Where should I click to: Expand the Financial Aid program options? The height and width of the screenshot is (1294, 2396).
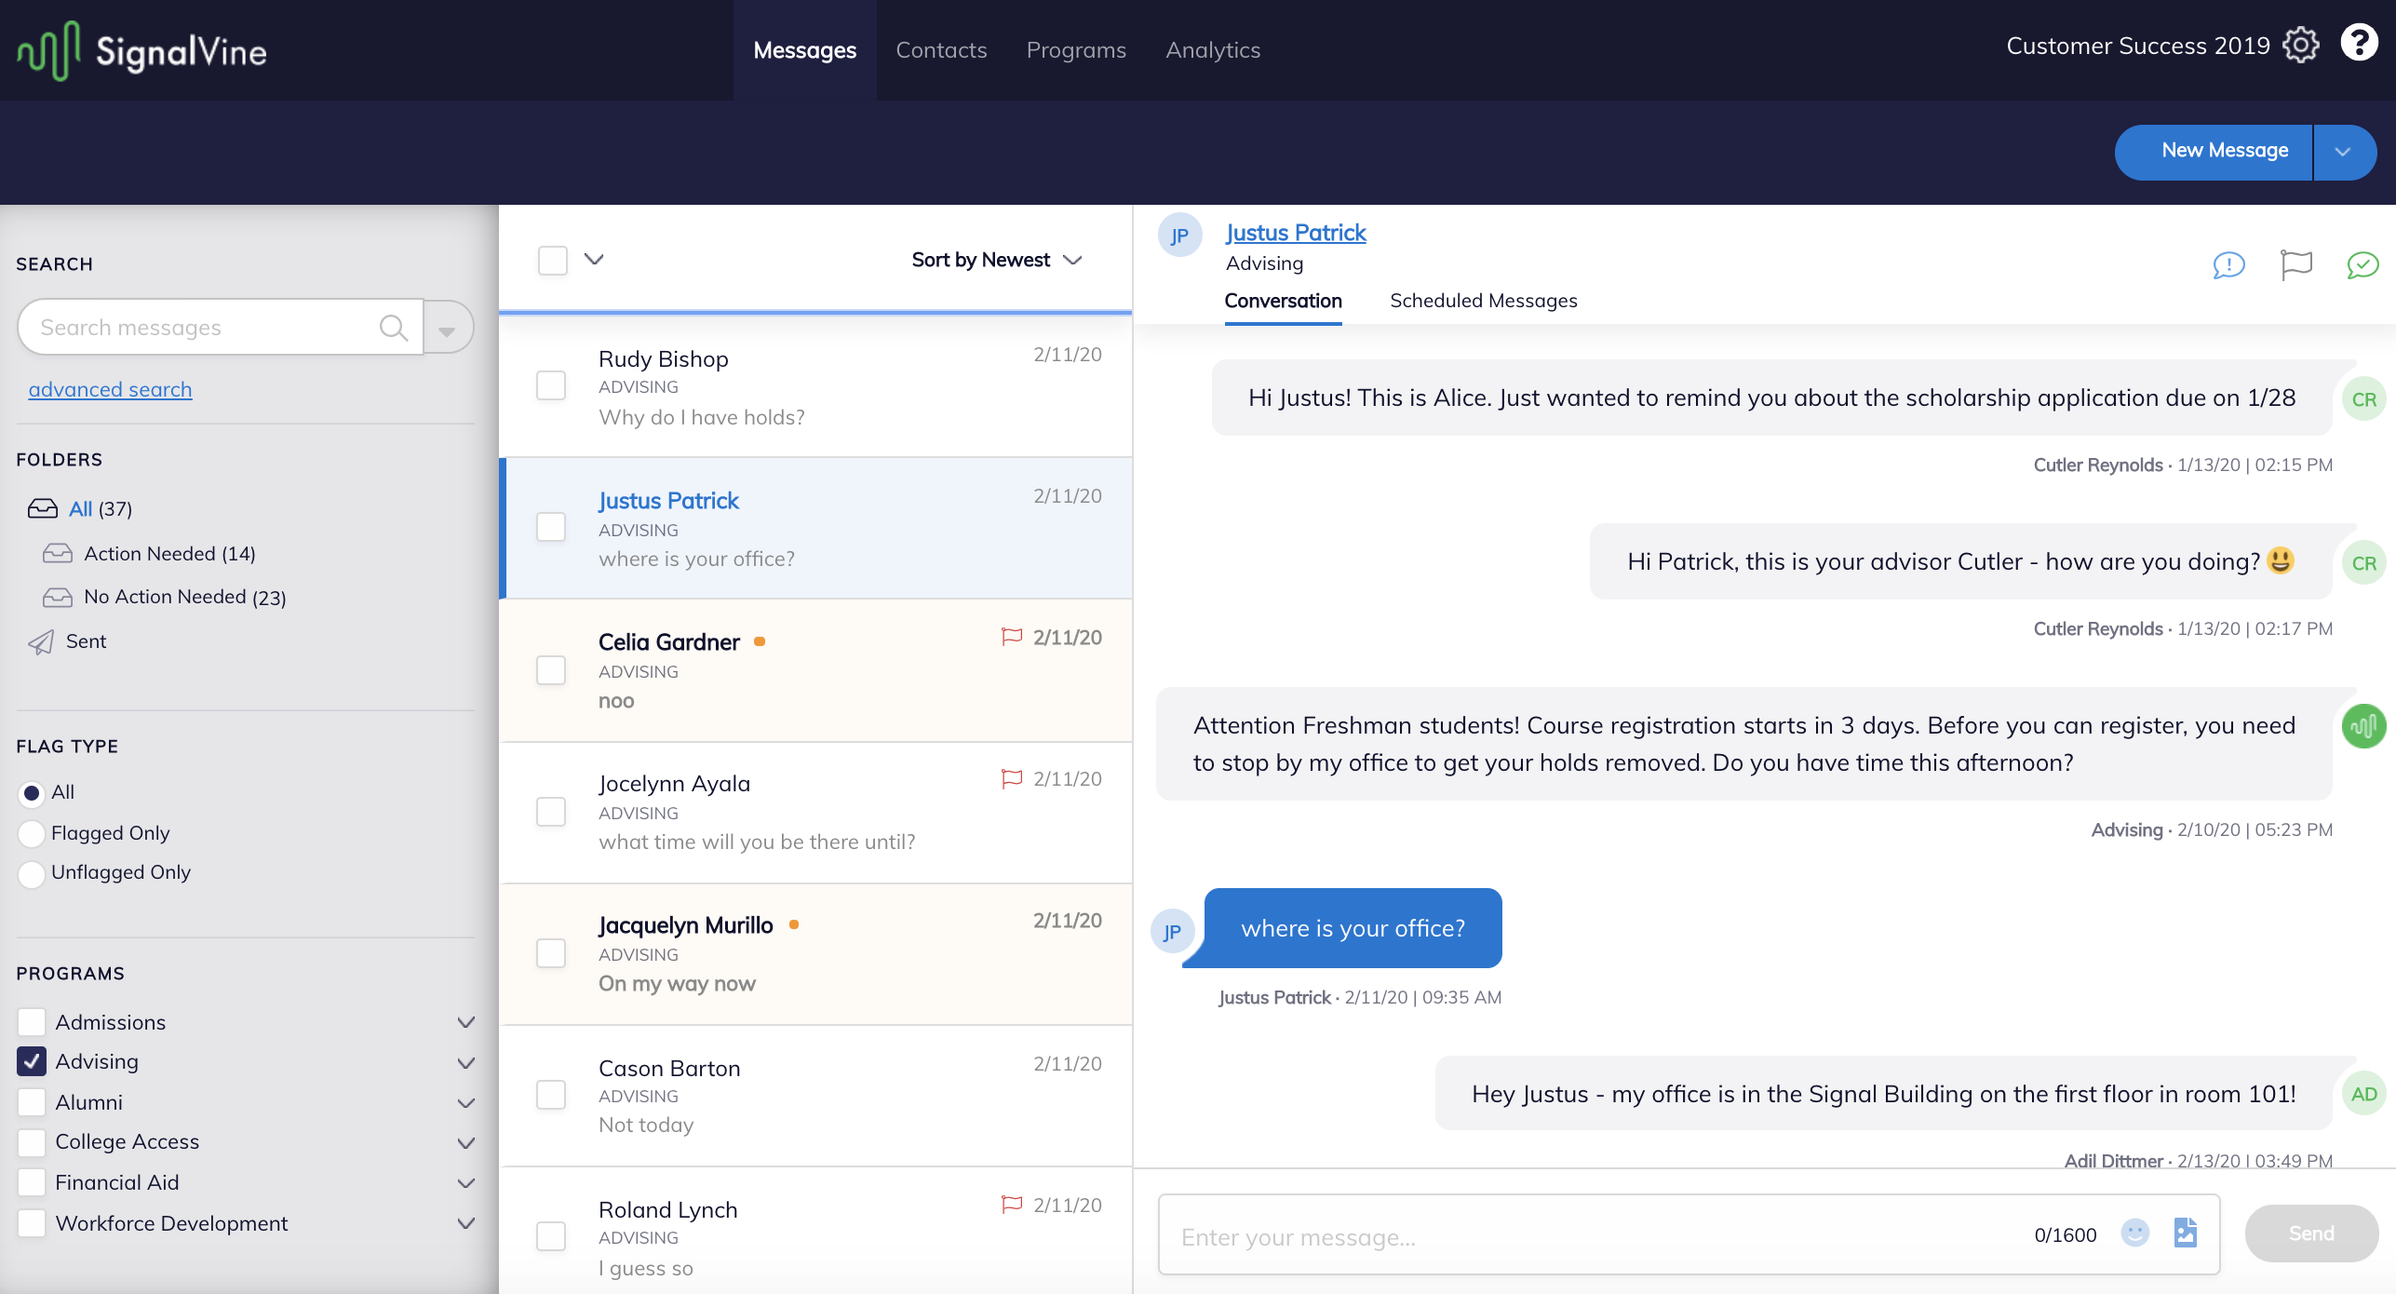point(464,1182)
